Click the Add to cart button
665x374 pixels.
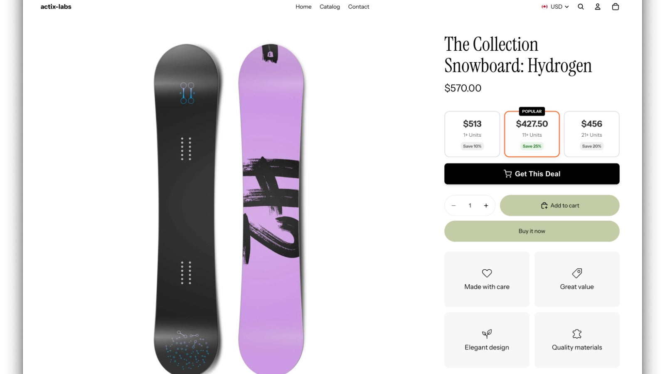(x=559, y=206)
